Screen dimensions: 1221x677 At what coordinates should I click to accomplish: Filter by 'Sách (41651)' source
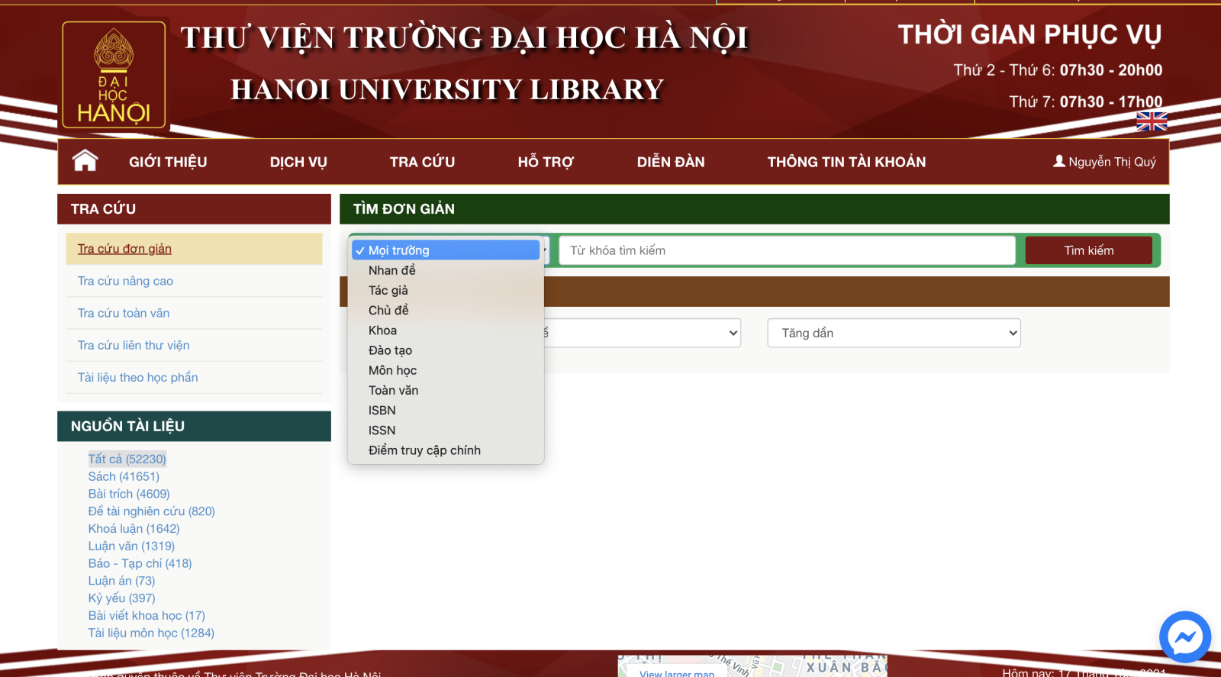point(124,476)
